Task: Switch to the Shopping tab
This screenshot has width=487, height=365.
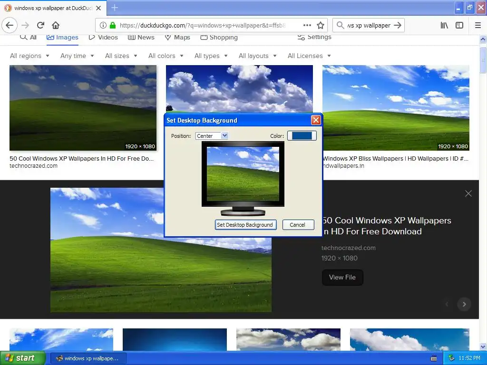Action: click(219, 37)
